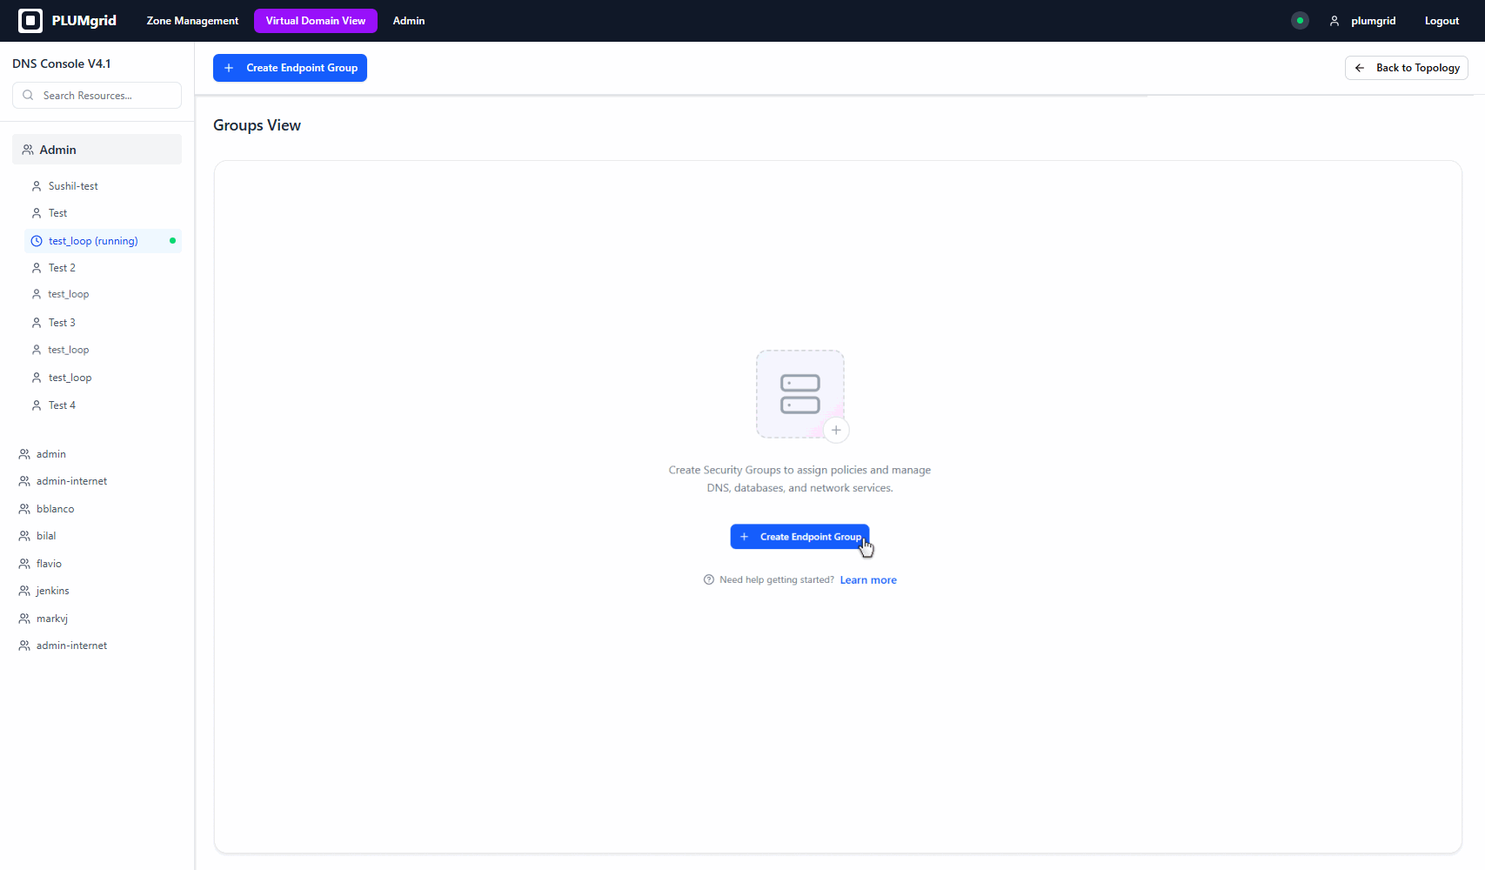
Task: Expand the bblanco tenant group
Action: click(55, 509)
